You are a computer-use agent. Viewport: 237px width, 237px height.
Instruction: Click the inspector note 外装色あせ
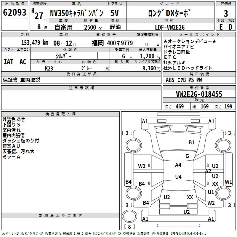tap(14, 119)
